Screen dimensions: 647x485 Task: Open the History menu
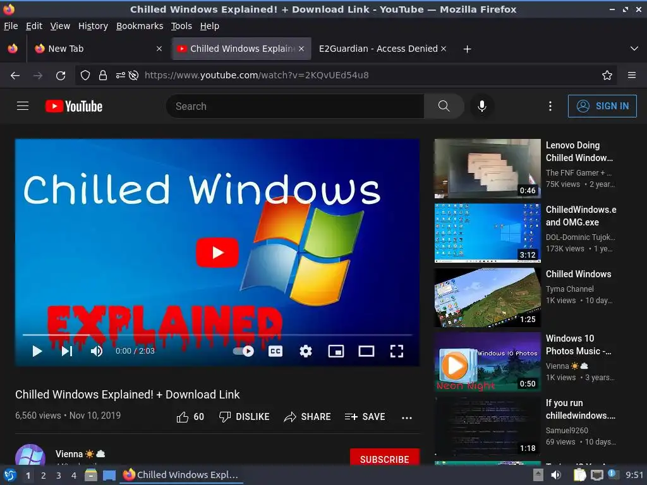tap(94, 26)
